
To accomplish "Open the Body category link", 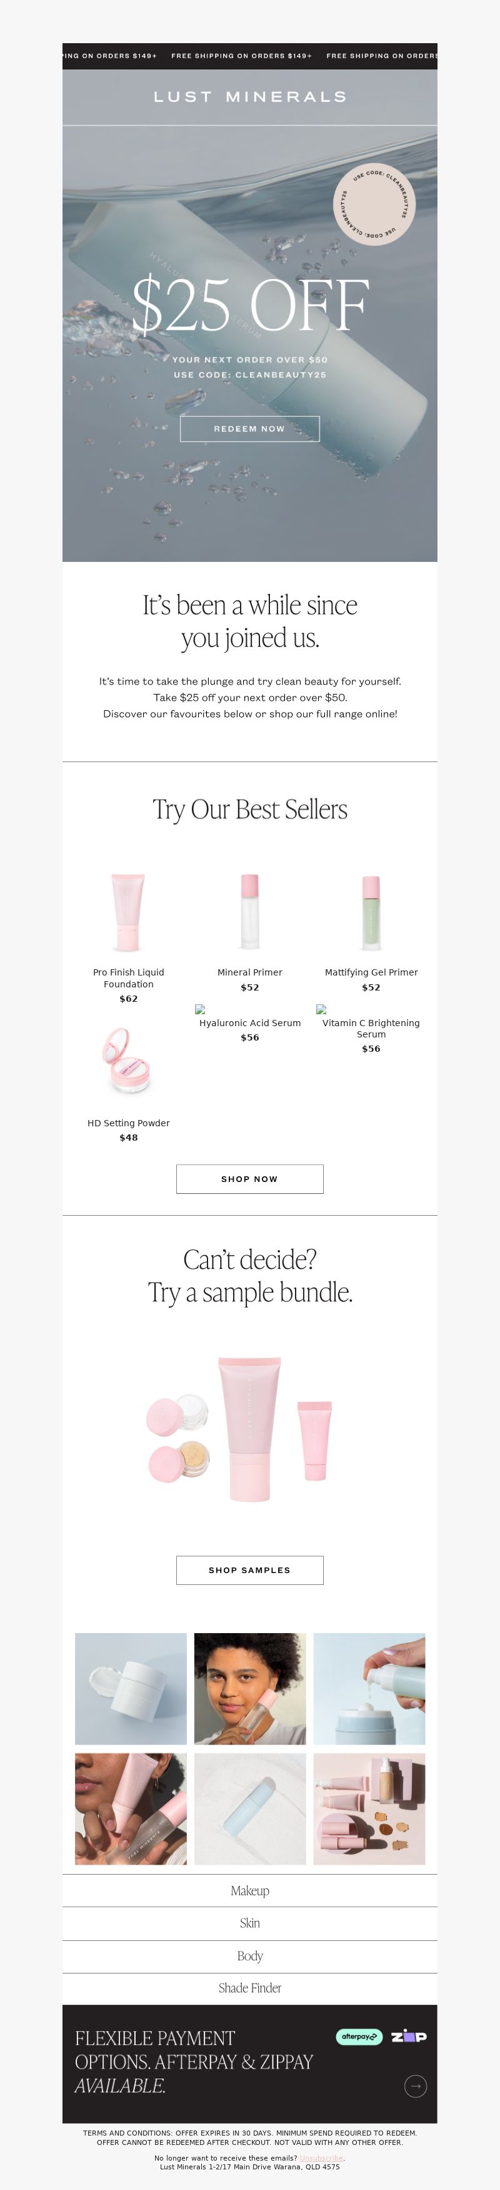I will pyautogui.click(x=249, y=1955).
